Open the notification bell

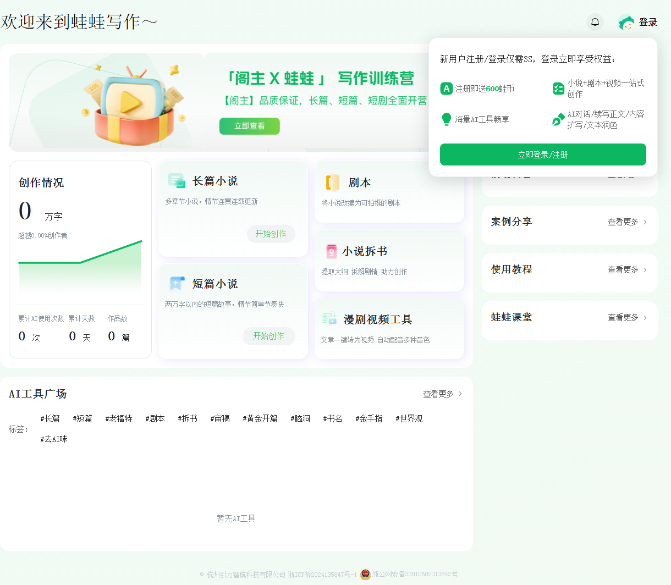[x=595, y=21]
